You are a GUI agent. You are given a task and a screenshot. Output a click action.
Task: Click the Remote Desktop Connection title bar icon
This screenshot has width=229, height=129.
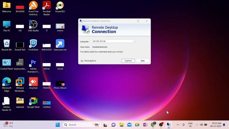[x=81, y=21]
